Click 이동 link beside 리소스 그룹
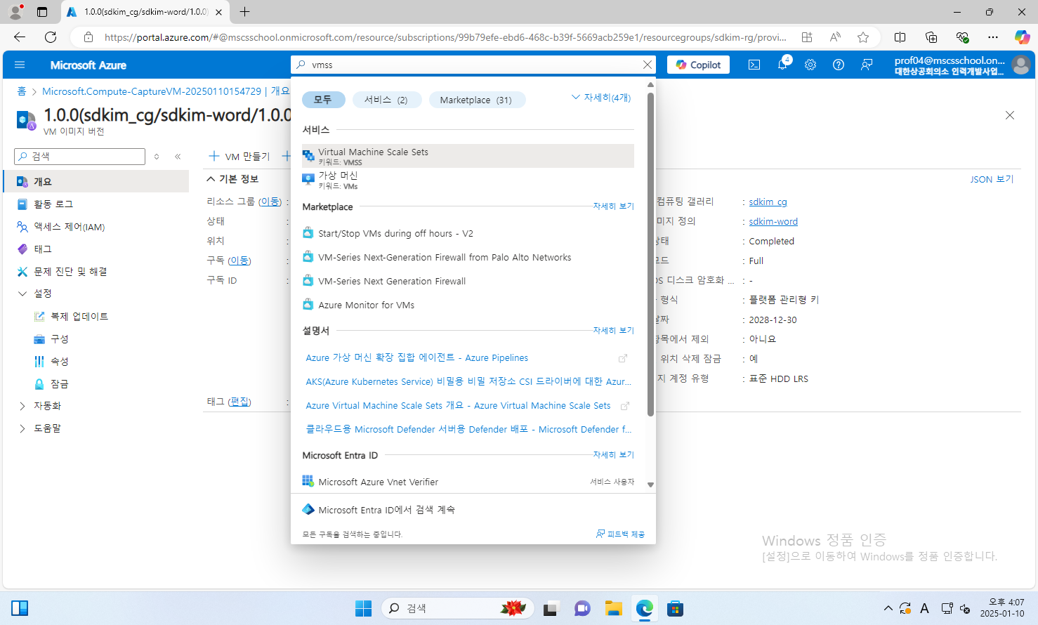This screenshot has height=625, width=1038. click(x=270, y=202)
